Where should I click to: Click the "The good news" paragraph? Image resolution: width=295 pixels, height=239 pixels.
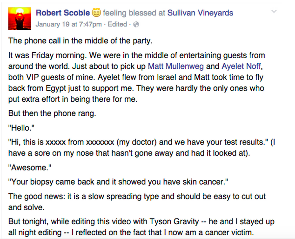[137, 202]
